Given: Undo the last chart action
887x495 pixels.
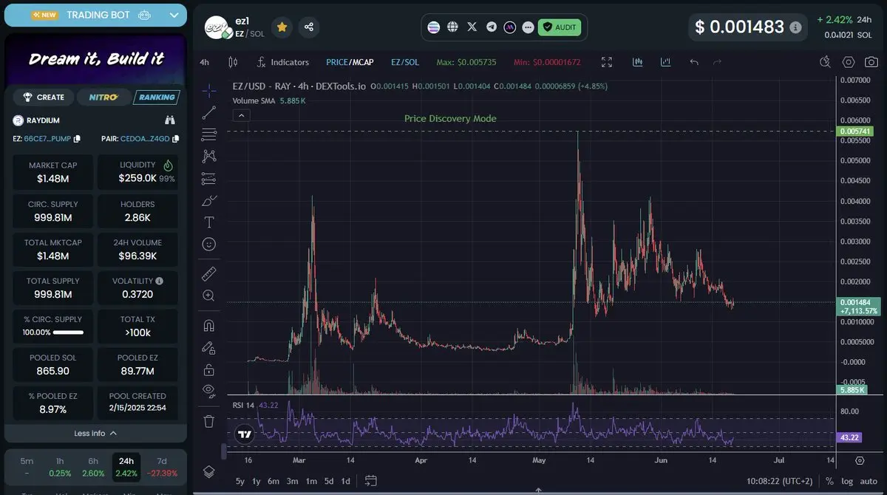Looking at the screenshot, I should (694, 62).
